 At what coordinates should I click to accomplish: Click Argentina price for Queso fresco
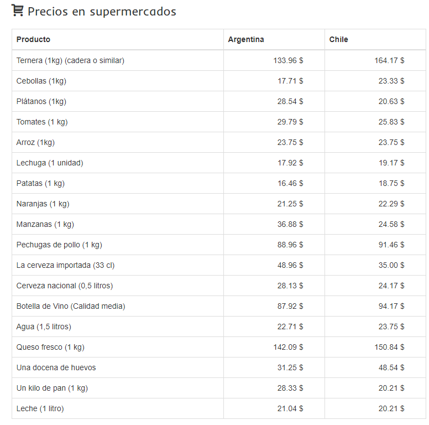[x=287, y=347]
